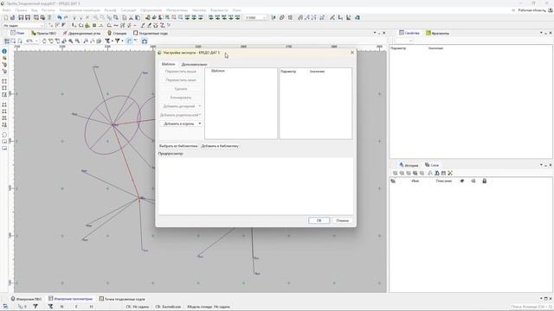Viewport: 554px width, 311px height.
Task: Click Добавить в библиотеку button
Action: point(220,146)
